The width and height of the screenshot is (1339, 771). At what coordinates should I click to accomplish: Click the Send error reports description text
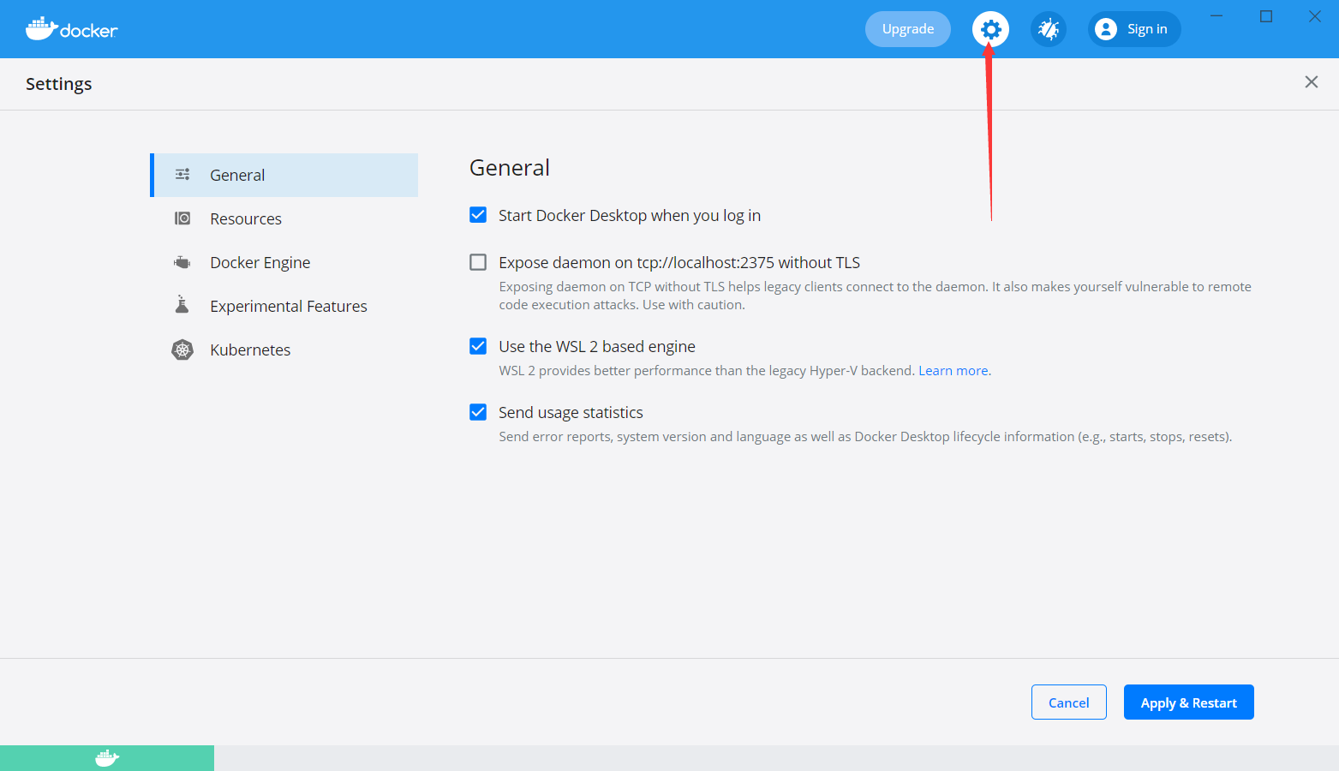pyautogui.click(x=865, y=437)
